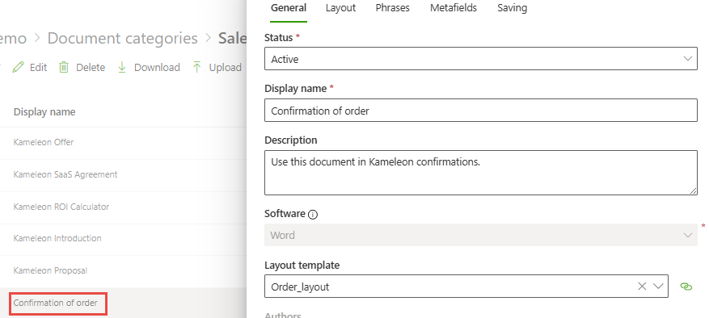The width and height of the screenshot is (709, 318).
Task: Click the Upload arrow icon
Action: 196,67
